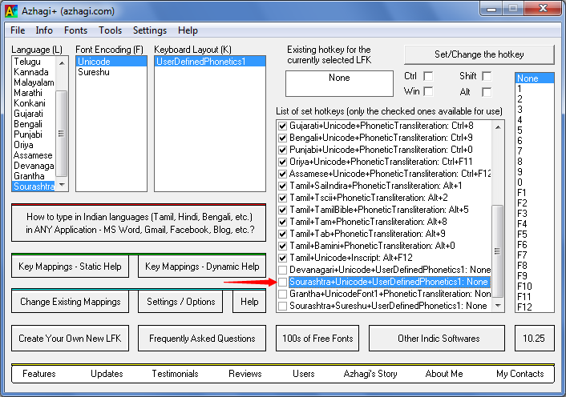
Task: Open the Features link
Action: pos(39,374)
